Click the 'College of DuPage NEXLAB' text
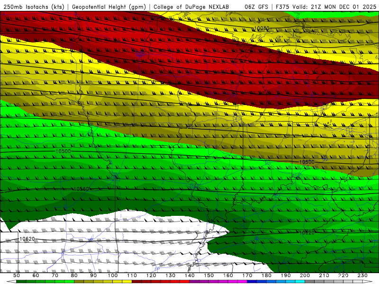 point(191,7)
